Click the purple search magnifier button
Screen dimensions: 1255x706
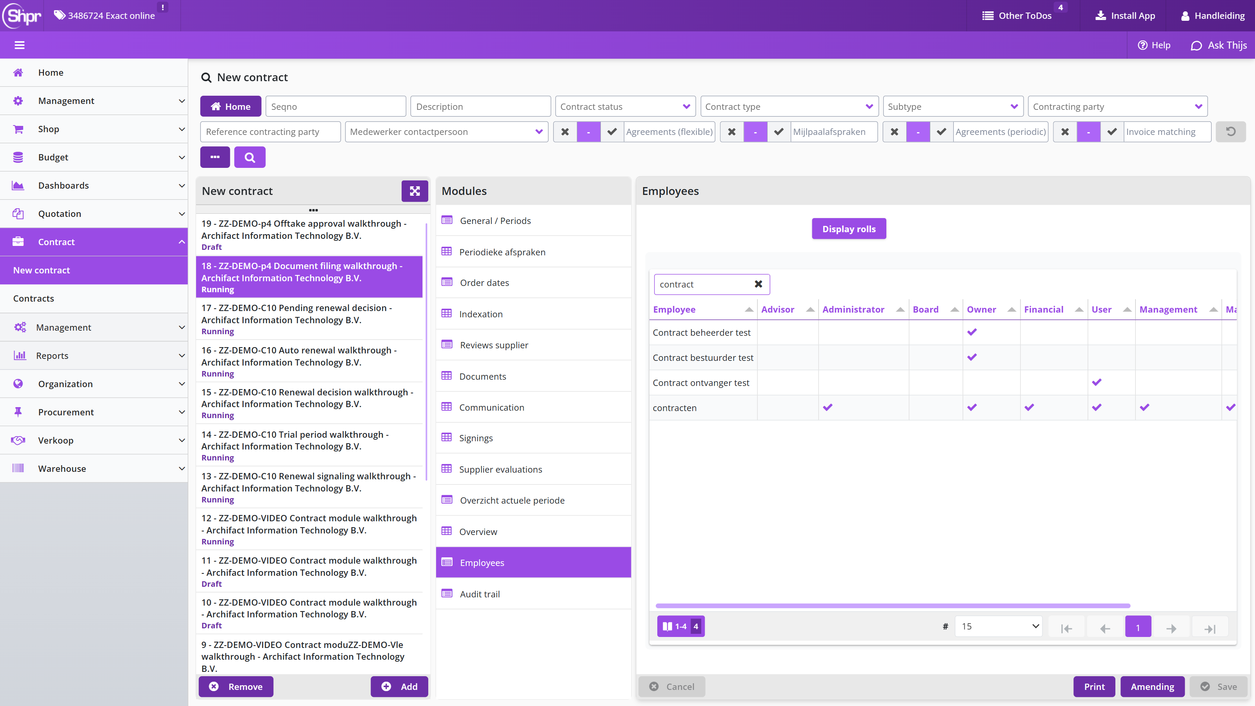pyautogui.click(x=249, y=157)
